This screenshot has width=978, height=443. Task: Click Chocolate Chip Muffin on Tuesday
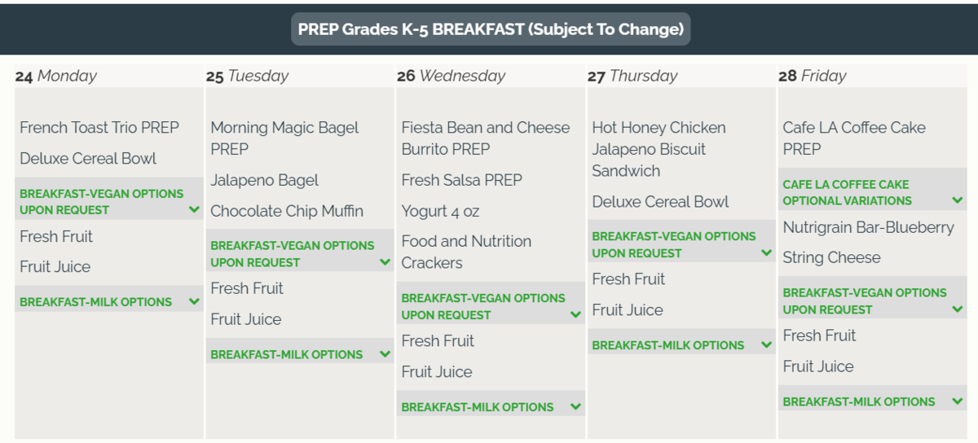click(x=287, y=211)
